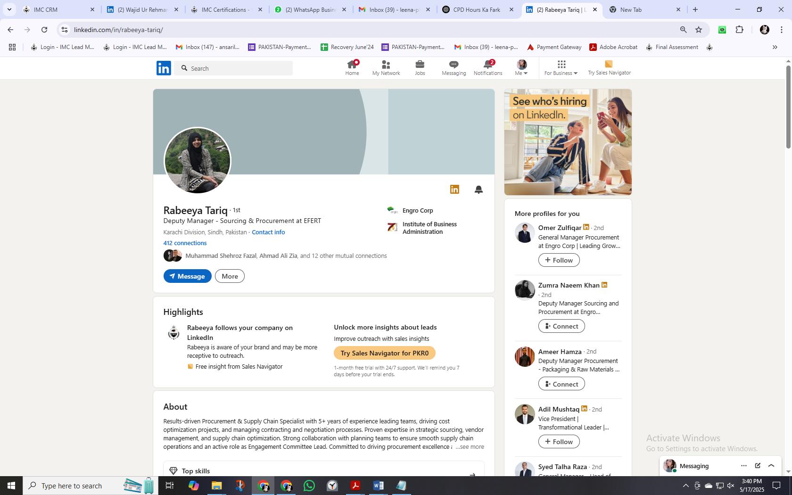792x495 pixels.
Task: Click the browser address bar
Action: coord(368,30)
